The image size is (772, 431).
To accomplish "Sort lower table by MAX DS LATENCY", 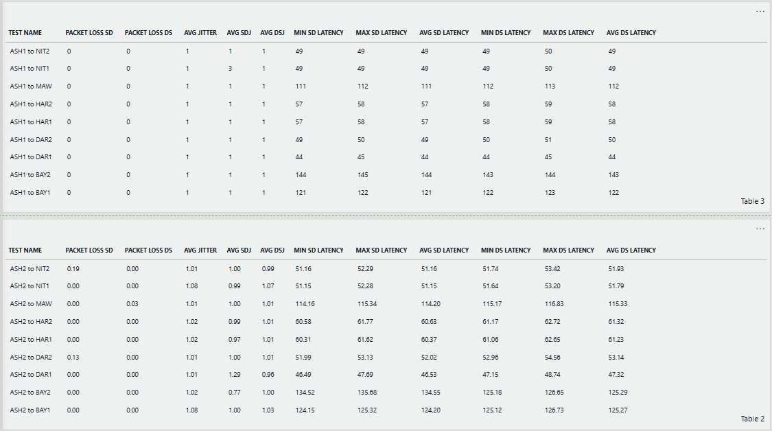I will (x=568, y=251).
